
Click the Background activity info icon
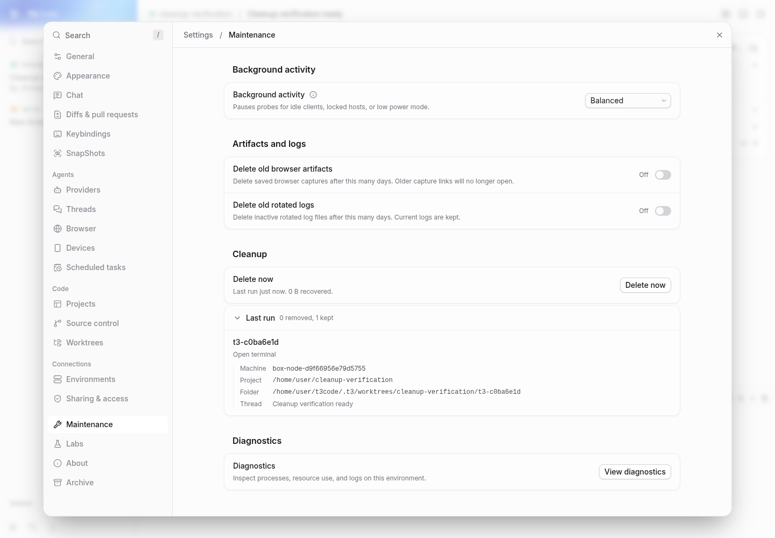click(313, 95)
